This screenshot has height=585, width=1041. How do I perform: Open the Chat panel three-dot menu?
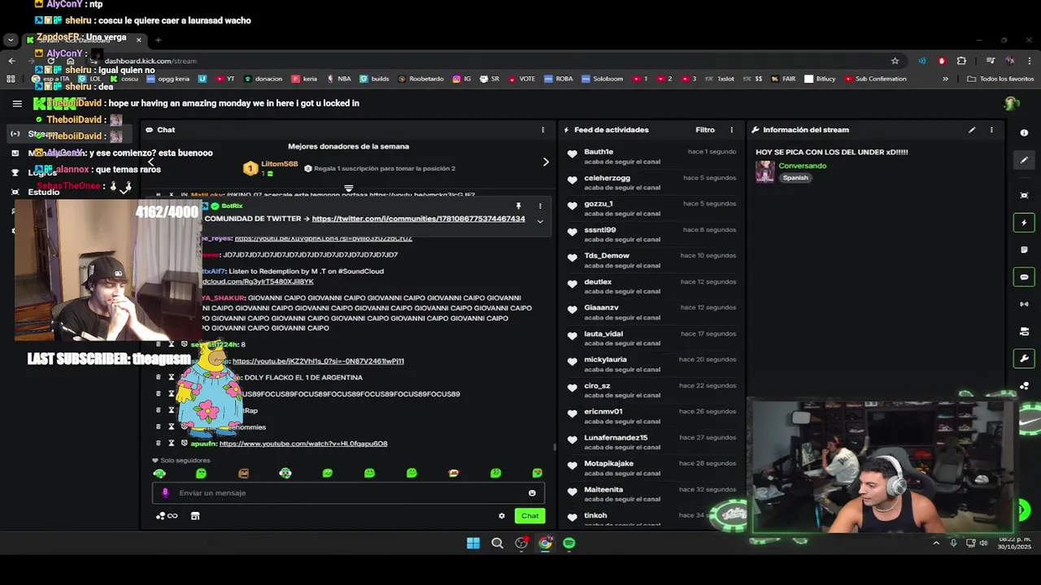pos(542,130)
